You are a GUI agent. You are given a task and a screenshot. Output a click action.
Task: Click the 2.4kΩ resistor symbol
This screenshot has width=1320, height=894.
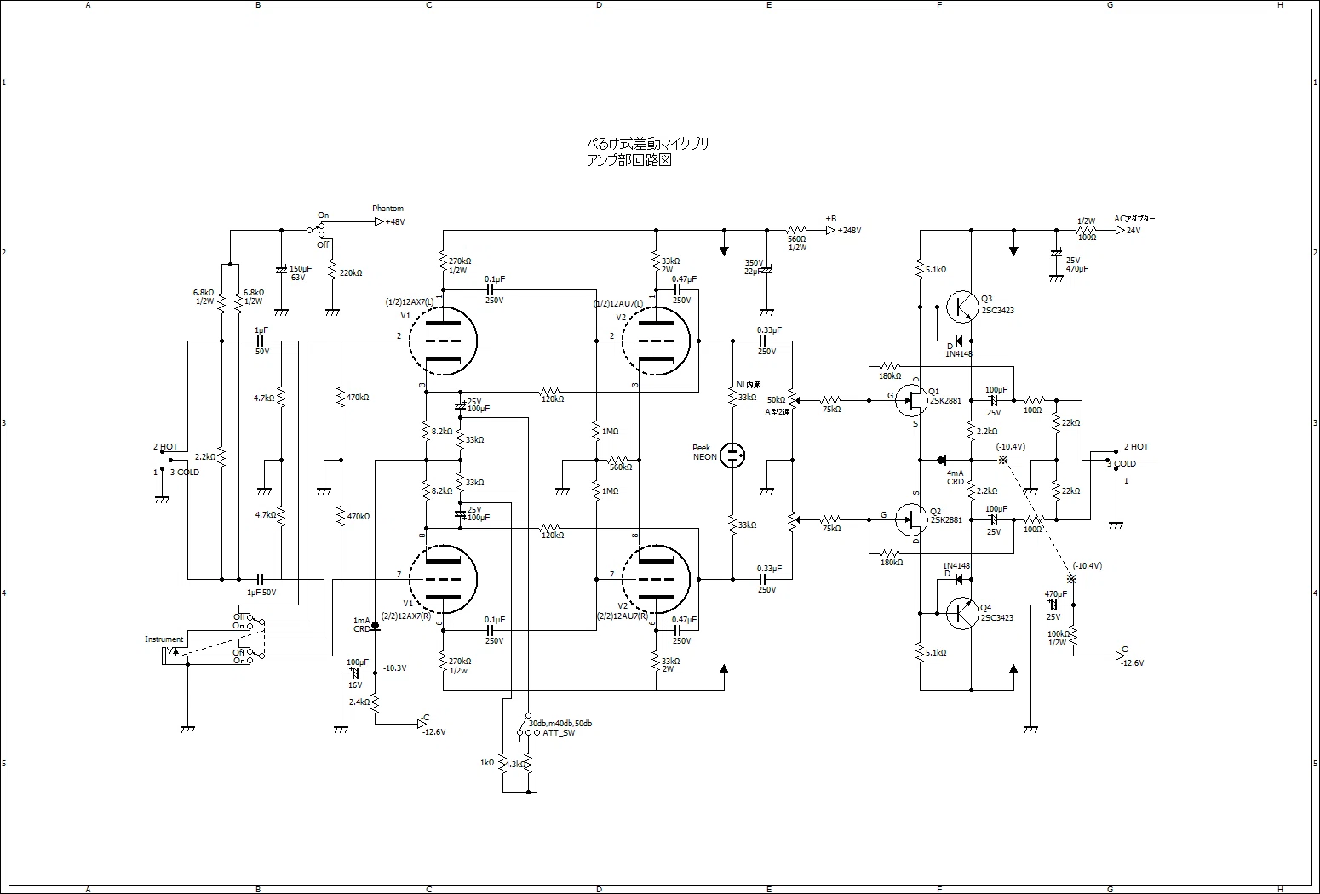[x=375, y=702]
